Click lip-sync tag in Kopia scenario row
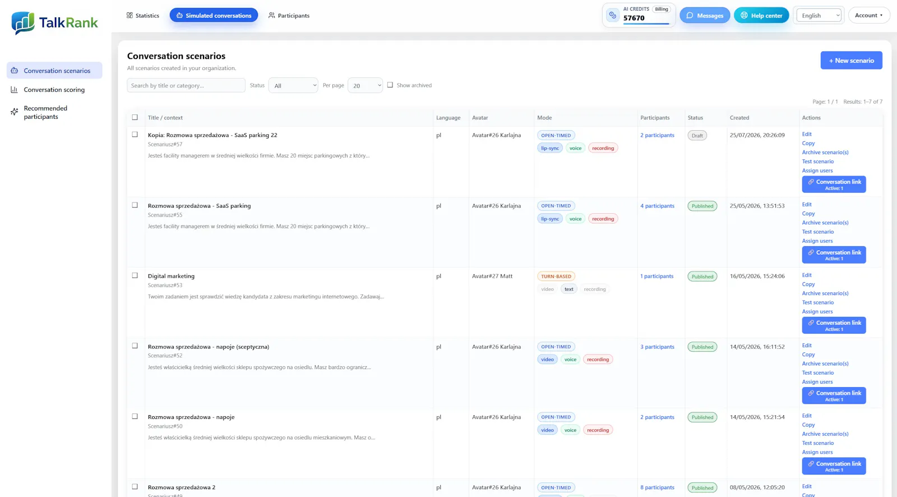The width and height of the screenshot is (897, 497). click(x=549, y=148)
